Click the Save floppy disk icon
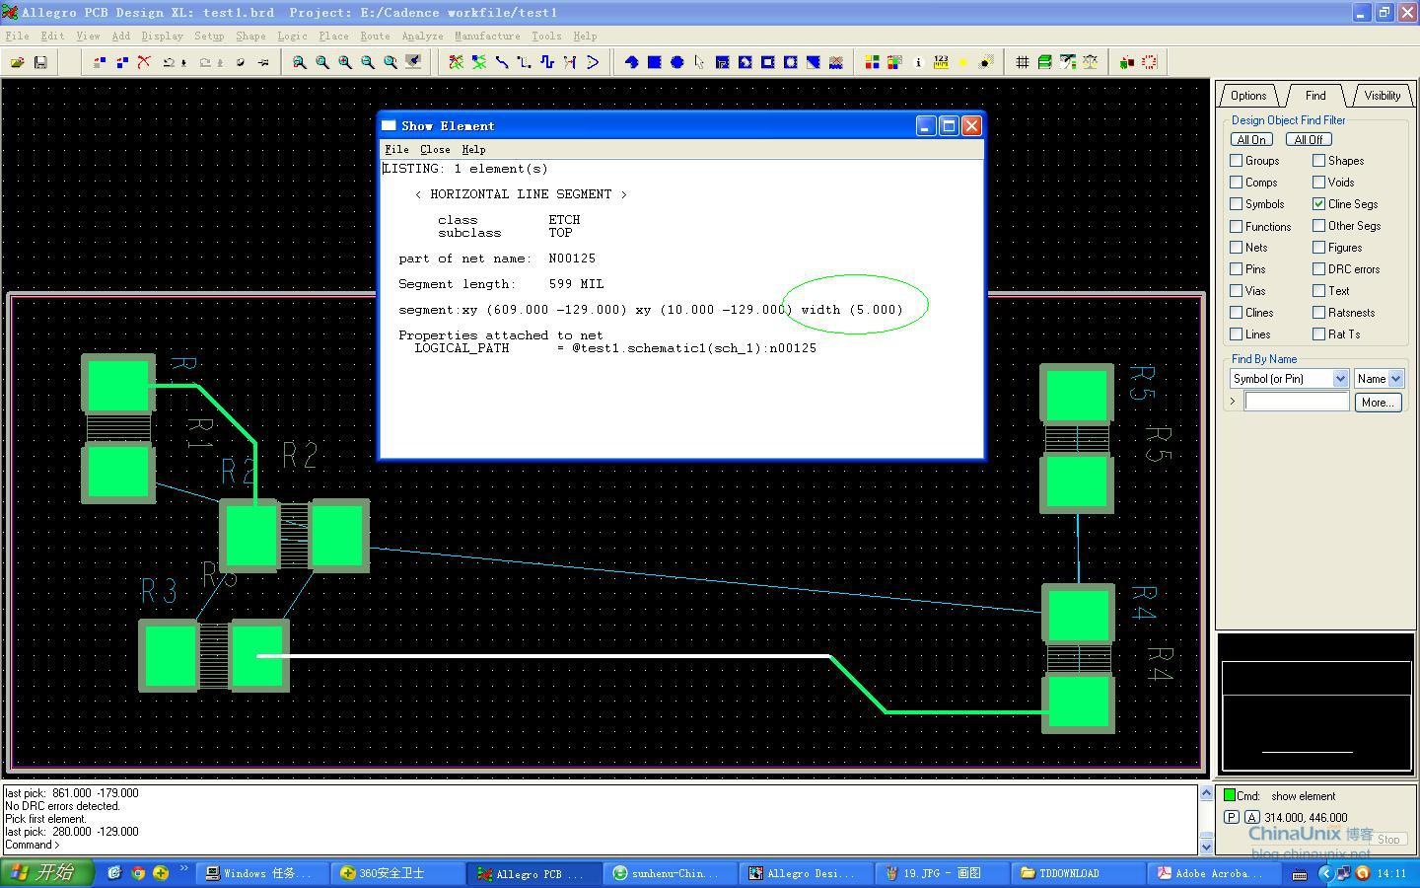Viewport: 1420px width, 888px height. tap(40, 62)
